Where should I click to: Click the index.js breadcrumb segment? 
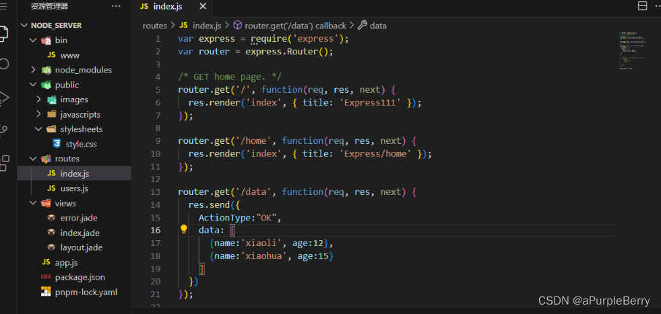(200, 26)
